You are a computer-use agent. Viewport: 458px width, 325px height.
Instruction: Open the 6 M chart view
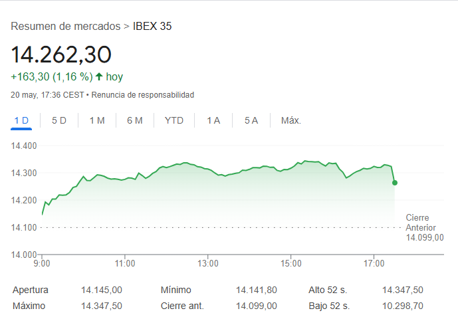135,120
